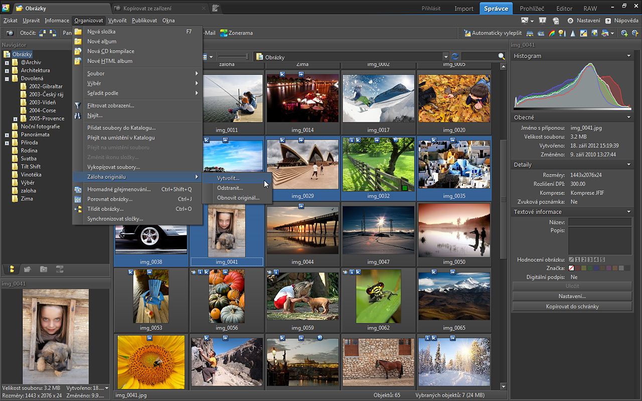
Task: Open the Nastavení gear icon
Action: (x=570, y=21)
